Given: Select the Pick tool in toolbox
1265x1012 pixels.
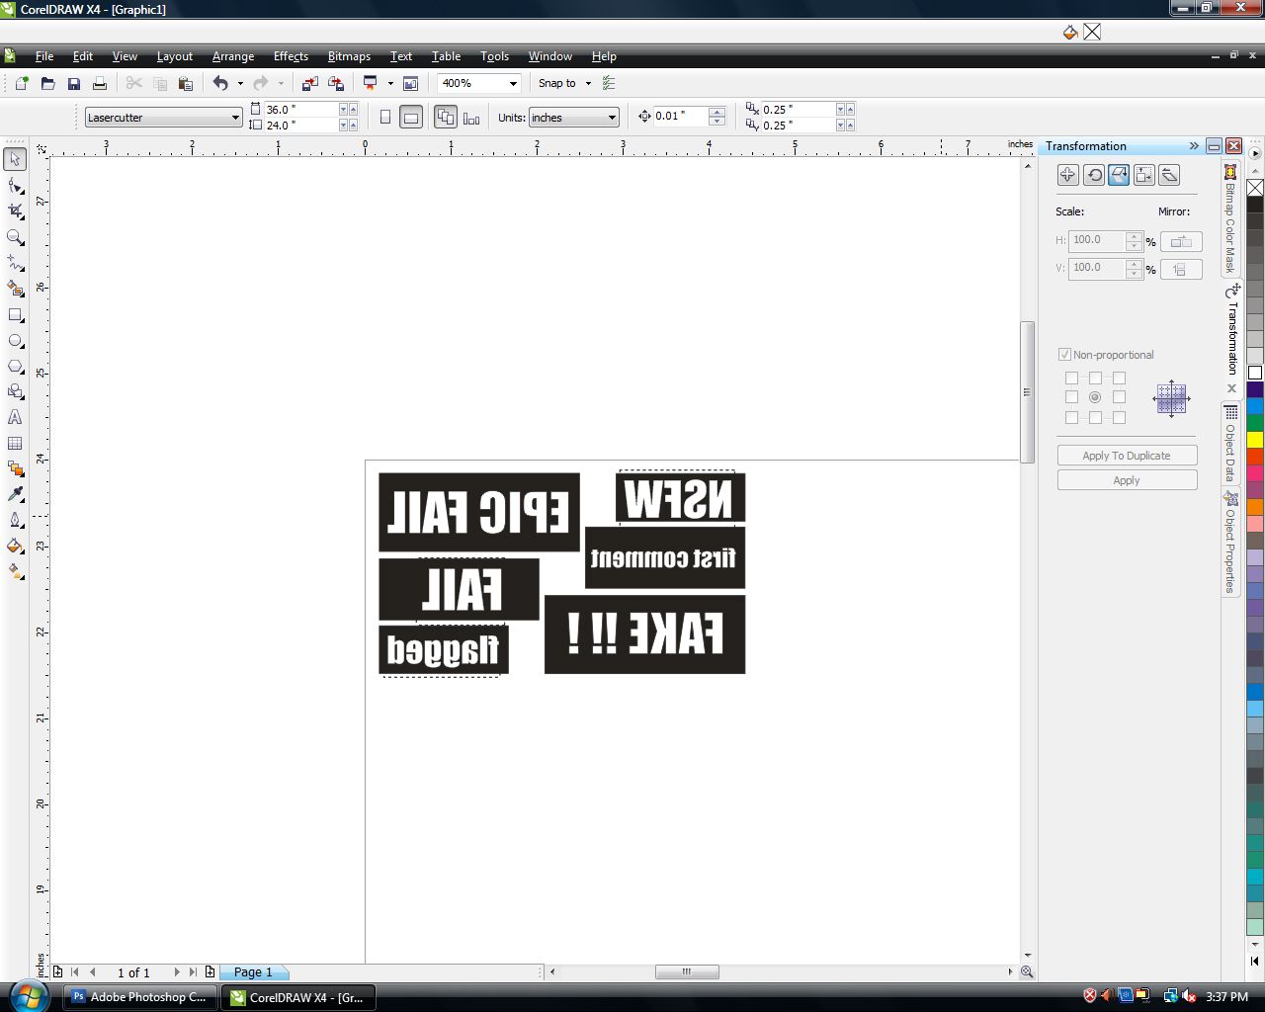Looking at the screenshot, I should [16, 160].
